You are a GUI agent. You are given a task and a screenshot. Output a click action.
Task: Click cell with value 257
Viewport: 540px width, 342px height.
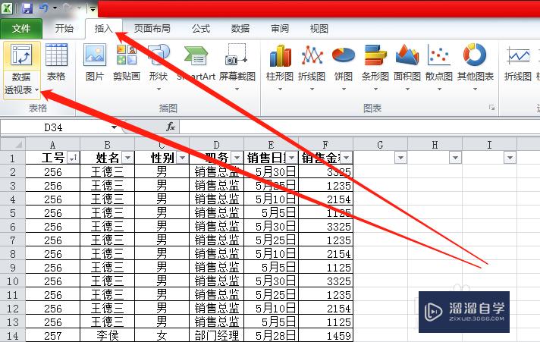coord(52,335)
